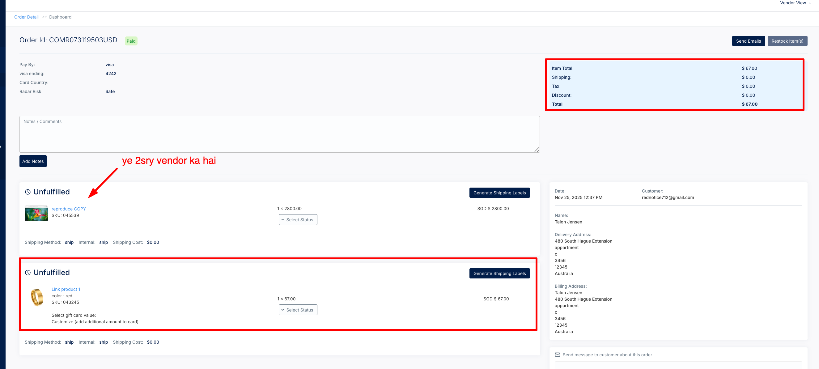Generate Shipping Labels for the Link product 1 item
Image resolution: width=819 pixels, height=369 pixels.
click(499, 273)
